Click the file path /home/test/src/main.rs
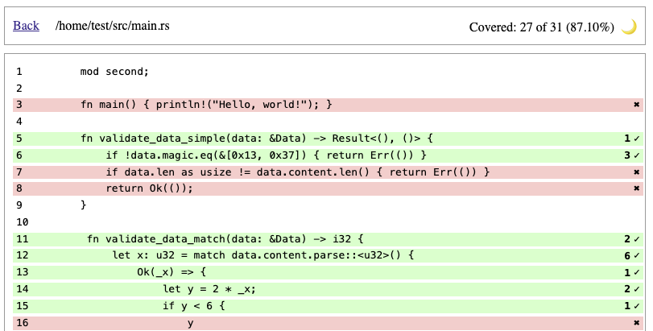The height and width of the screenshot is (331, 653). (113, 26)
